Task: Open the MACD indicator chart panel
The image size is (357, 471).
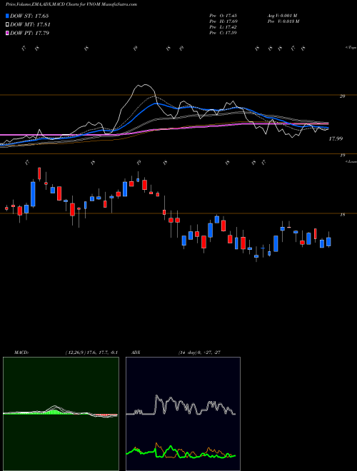Action: 61,414
